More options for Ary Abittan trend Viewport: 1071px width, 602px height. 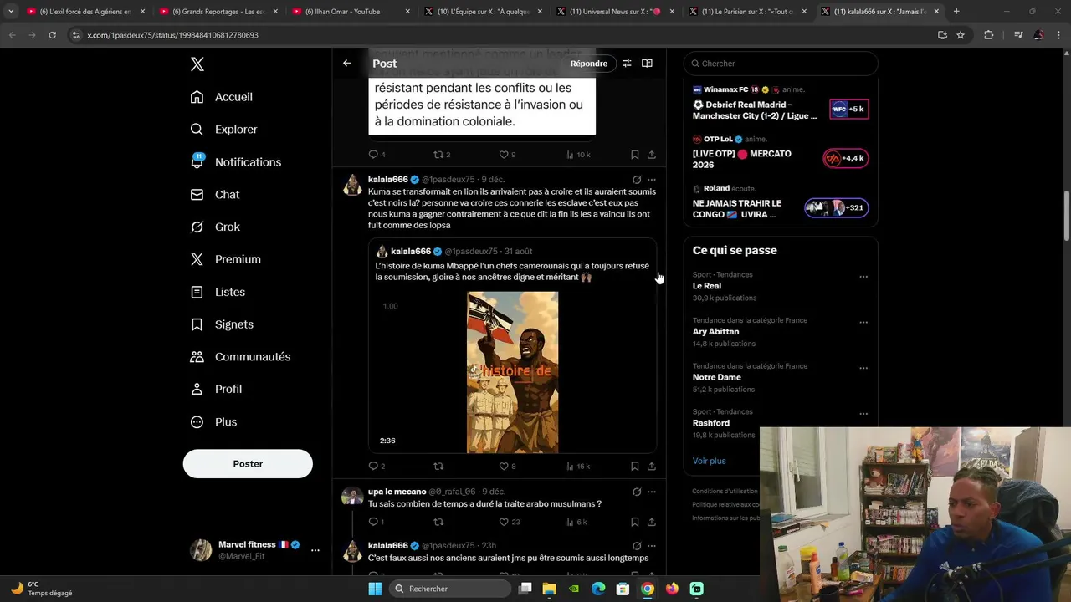coord(863,323)
